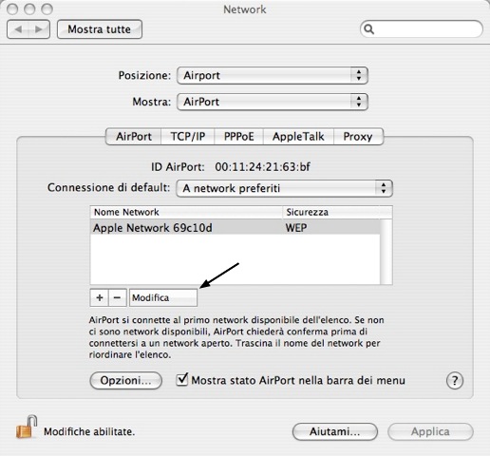Click the magnifier icon in search field
490x456 pixels.
369,29
